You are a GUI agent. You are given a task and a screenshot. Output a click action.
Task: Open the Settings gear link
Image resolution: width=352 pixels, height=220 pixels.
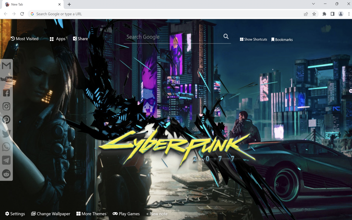(15, 214)
